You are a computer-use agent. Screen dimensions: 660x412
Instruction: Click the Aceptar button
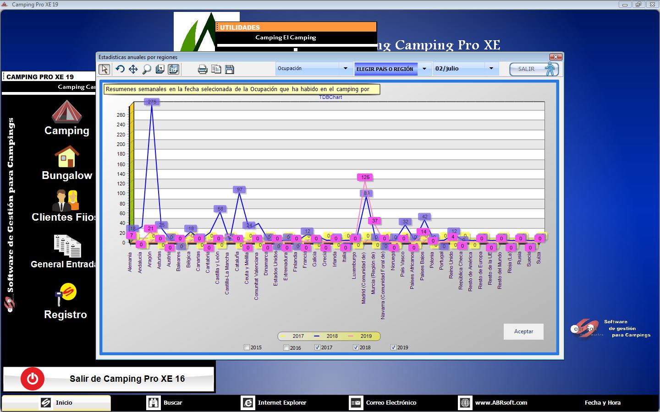tap(523, 331)
